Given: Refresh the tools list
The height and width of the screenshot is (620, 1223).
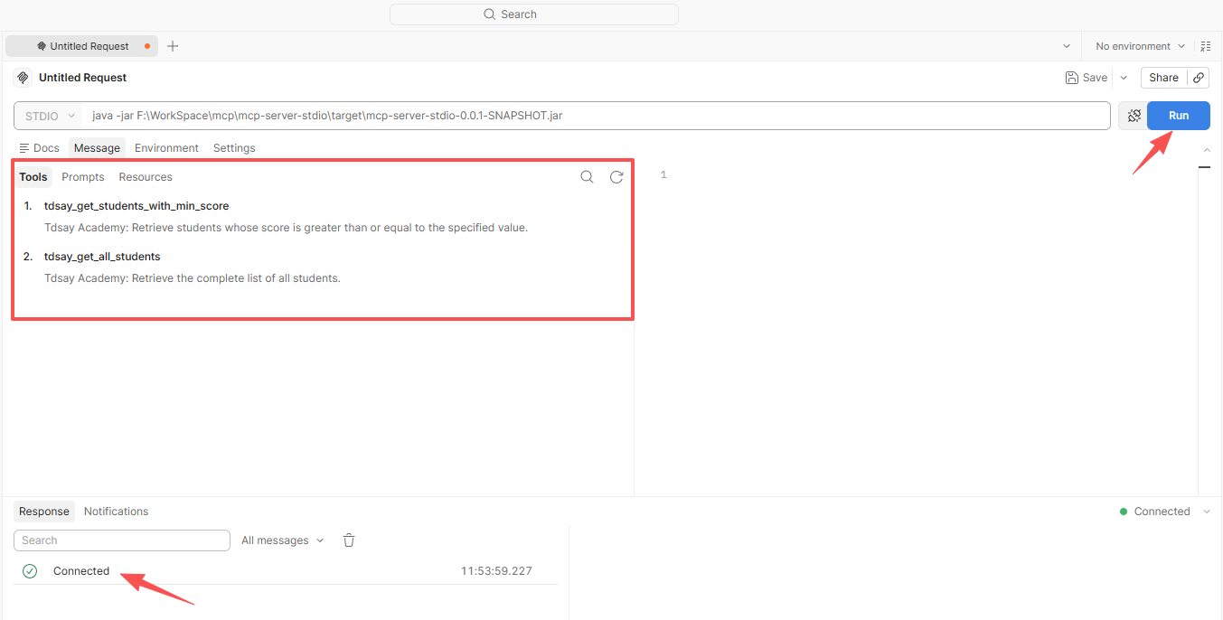Looking at the screenshot, I should (x=616, y=177).
